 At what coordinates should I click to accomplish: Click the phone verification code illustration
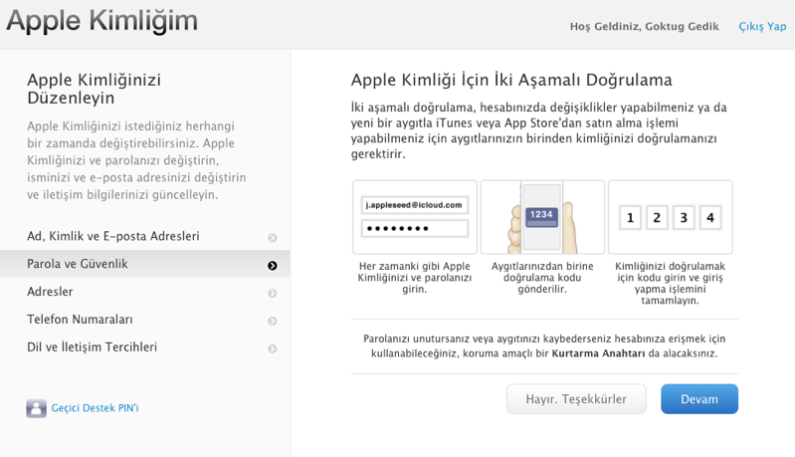(542, 217)
